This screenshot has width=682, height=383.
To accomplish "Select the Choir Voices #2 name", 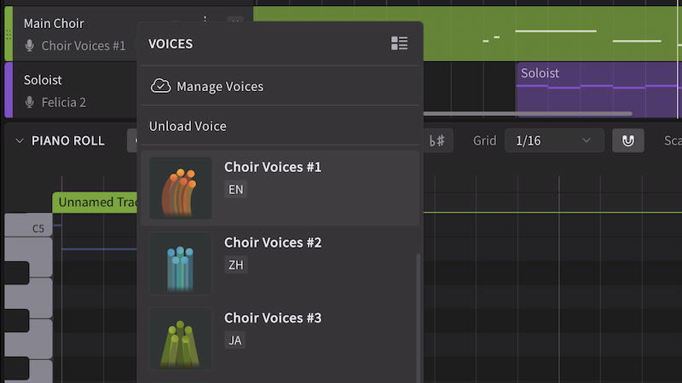I will pyautogui.click(x=273, y=243).
